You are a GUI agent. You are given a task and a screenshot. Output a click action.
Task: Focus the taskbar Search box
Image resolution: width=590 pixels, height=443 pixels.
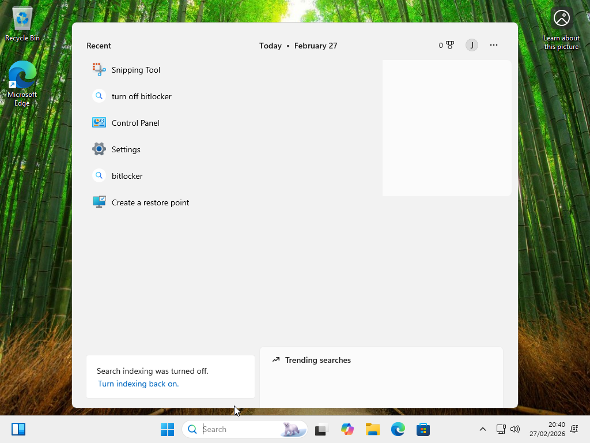[244, 429]
